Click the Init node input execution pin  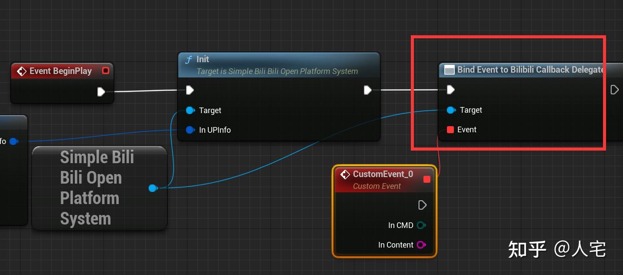pyautogui.click(x=190, y=90)
